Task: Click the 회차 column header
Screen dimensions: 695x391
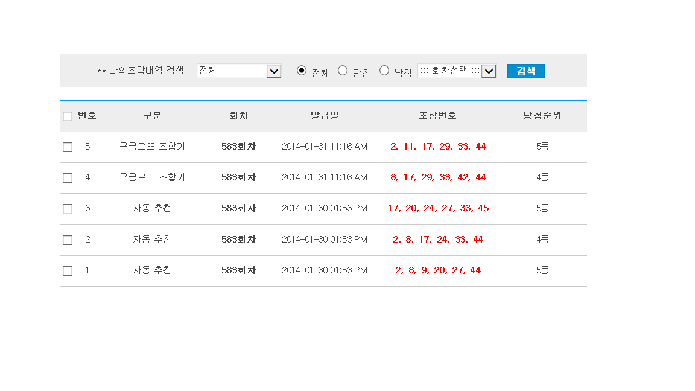Action: (x=238, y=116)
